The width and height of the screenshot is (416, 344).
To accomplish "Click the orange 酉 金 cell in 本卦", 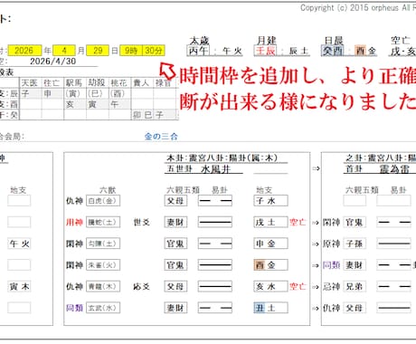I will point(270,265).
